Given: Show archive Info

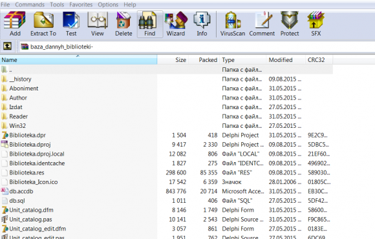Looking at the screenshot, I should point(202,24).
